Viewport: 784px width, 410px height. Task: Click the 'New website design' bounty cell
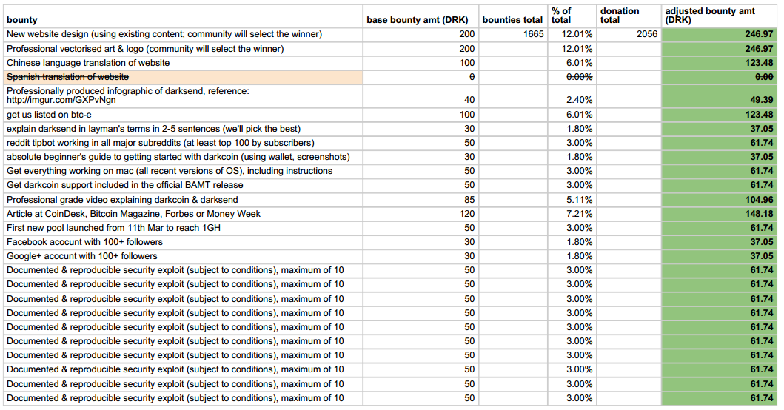(183, 35)
